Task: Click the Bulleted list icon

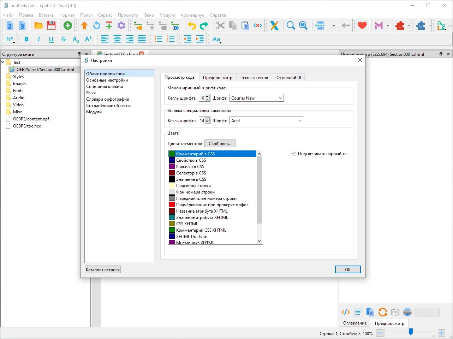Action: pyautogui.click(x=159, y=39)
